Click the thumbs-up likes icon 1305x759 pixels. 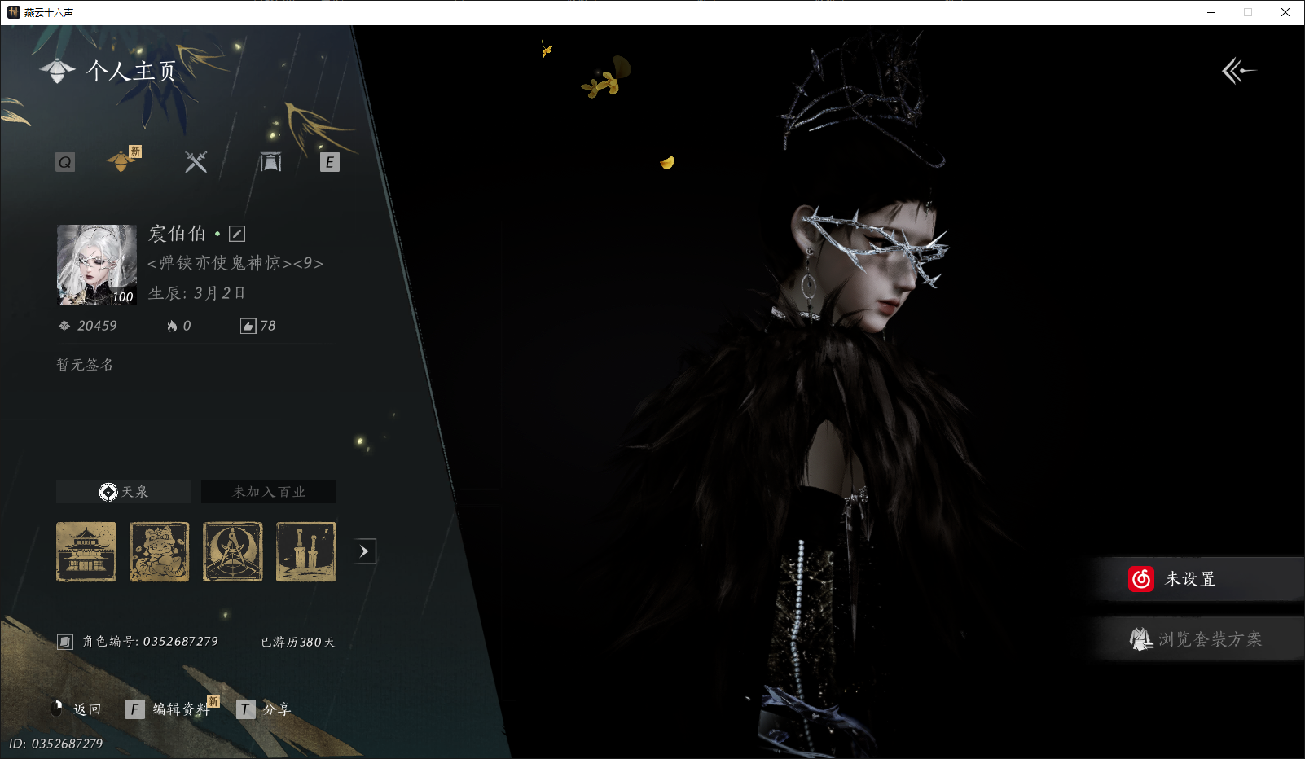pos(248,326)
